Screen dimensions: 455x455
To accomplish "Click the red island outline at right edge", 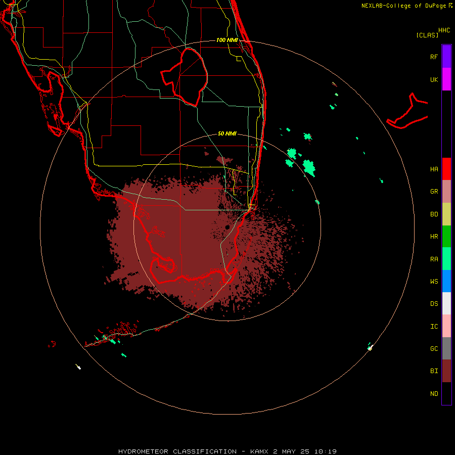I will tap(407, 111).
